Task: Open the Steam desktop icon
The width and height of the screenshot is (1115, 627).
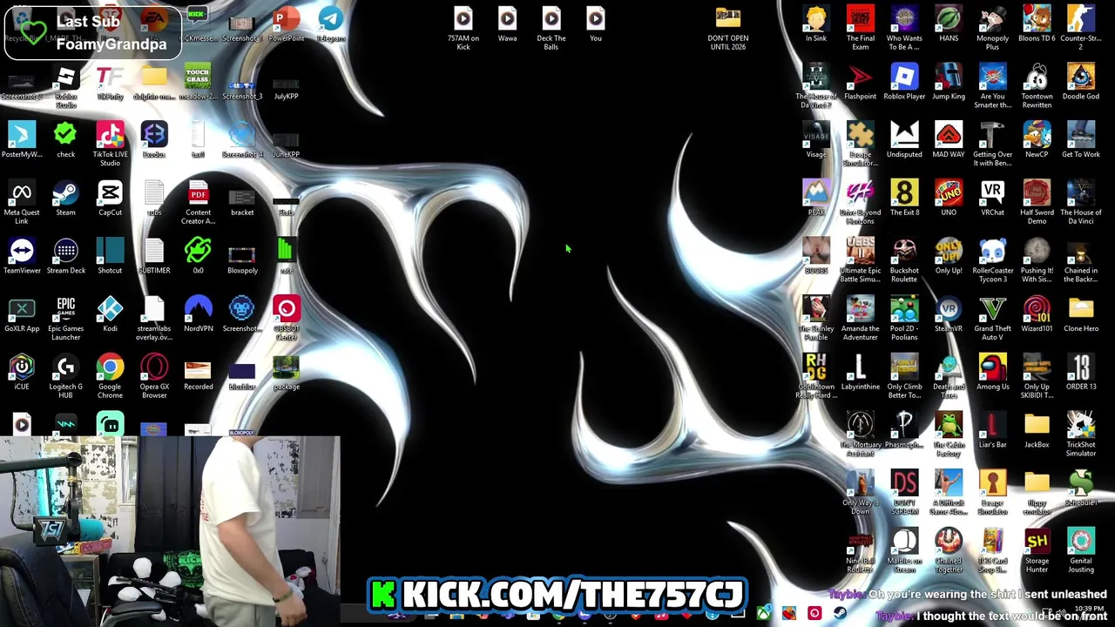Action: pos(65,199)
